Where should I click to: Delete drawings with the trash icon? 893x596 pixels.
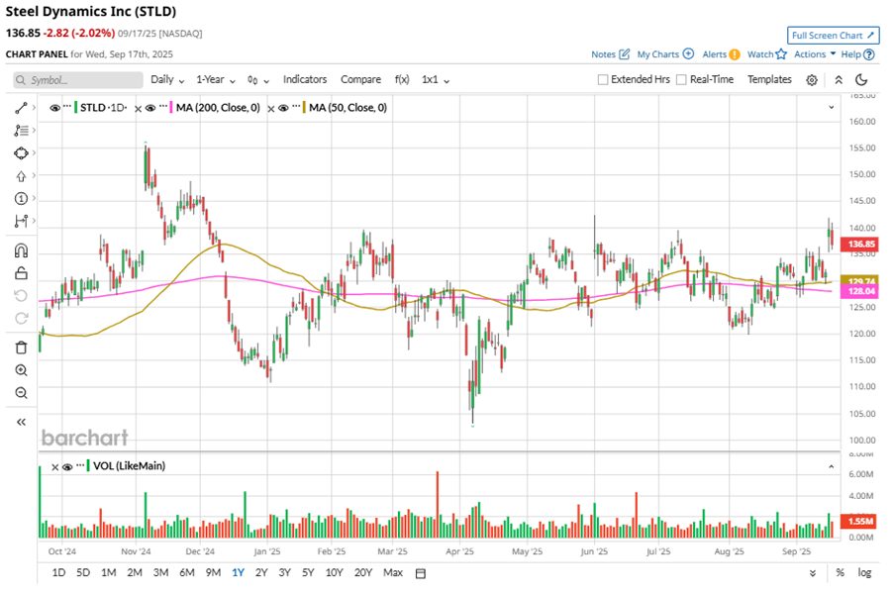[21, 348]
